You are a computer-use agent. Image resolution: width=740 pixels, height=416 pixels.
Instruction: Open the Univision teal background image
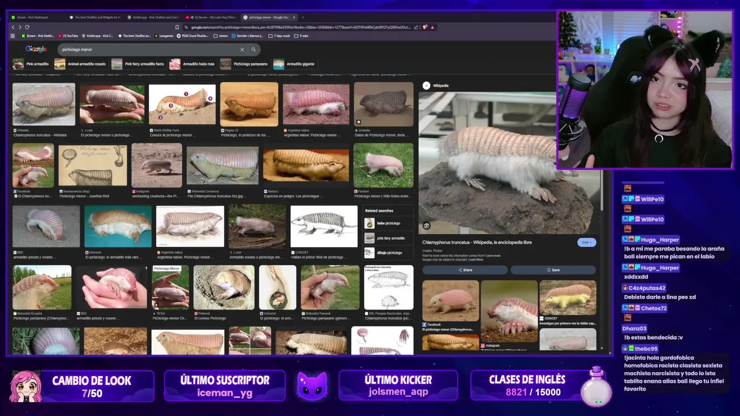coord(118,226)
